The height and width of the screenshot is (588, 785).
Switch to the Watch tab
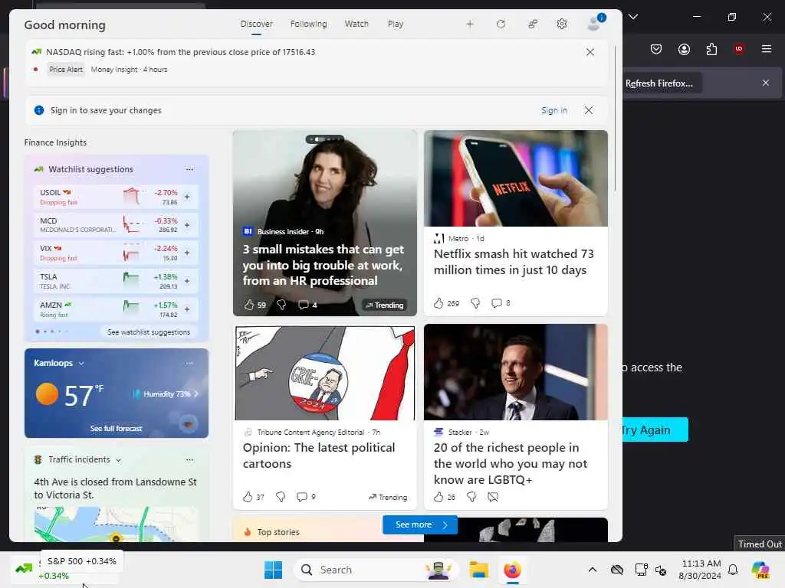pos(356,24)
